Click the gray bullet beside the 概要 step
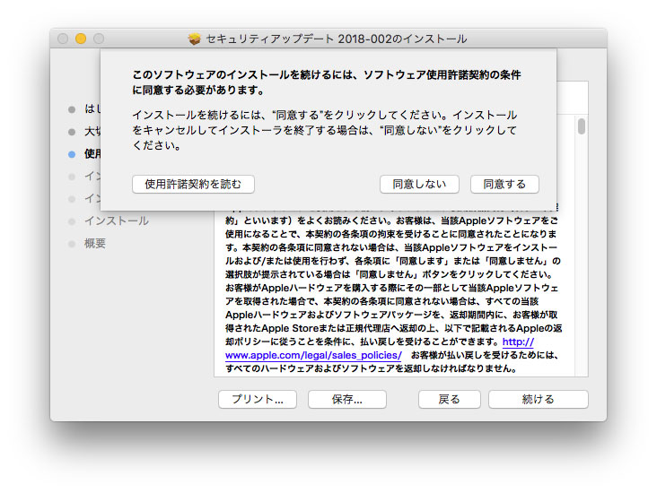Screen dimensions: 657x493 point(72,244)
